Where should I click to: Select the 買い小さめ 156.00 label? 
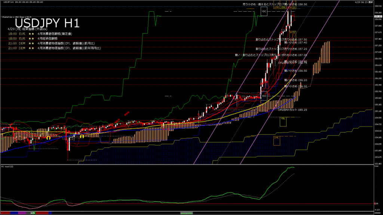tap(295, 87)
